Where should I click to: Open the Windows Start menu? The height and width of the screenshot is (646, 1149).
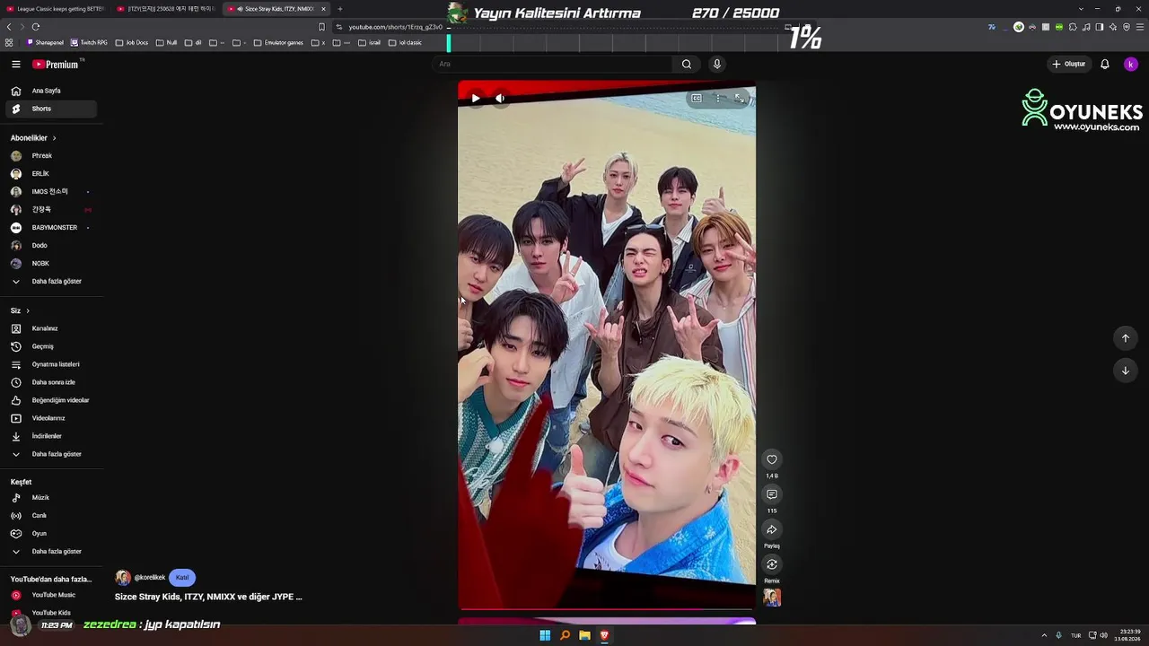545,635
